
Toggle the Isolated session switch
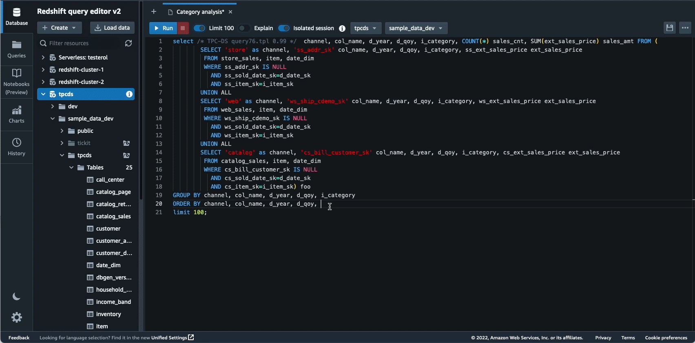[x=284, y=28]
